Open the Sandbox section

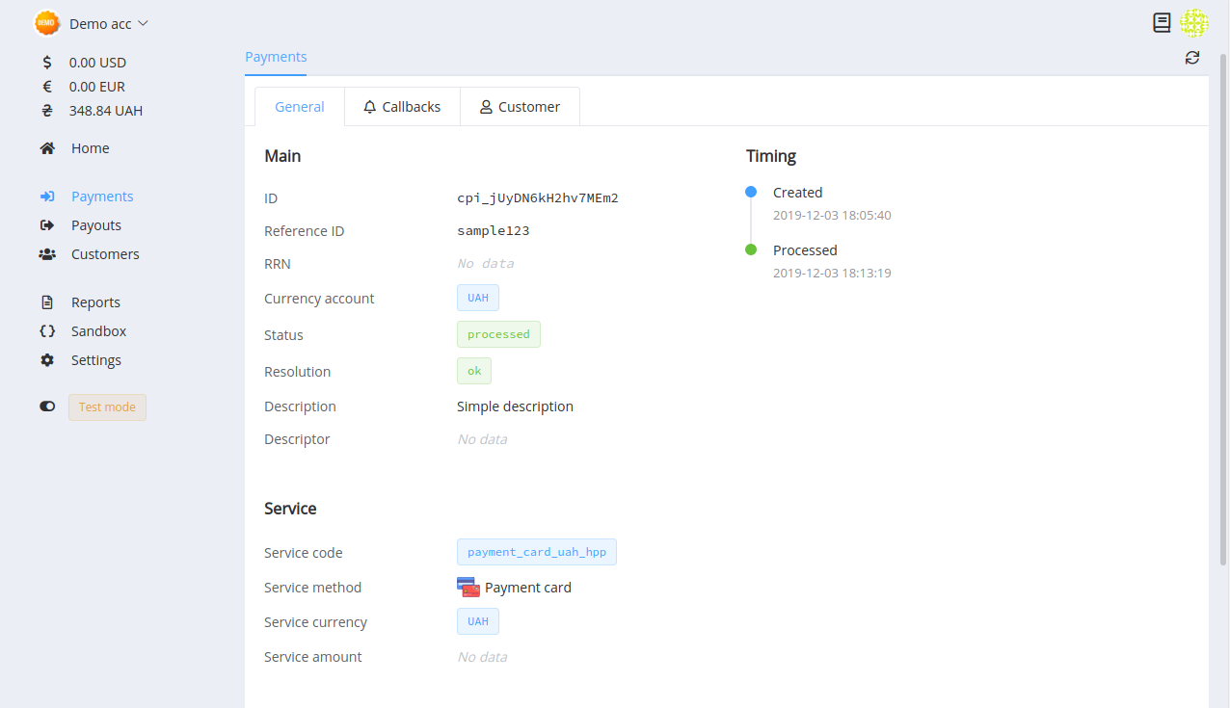click(100, 330)
